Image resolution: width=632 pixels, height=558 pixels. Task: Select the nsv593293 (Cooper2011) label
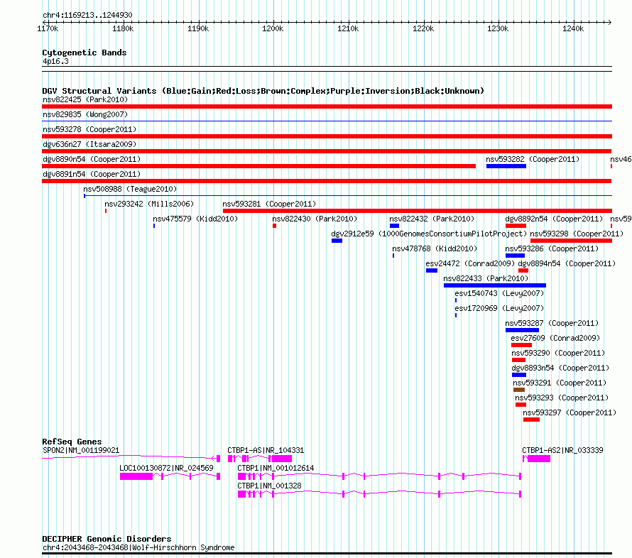[562, 398]
